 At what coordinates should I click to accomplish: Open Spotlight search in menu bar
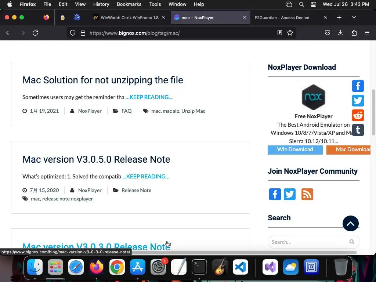(301, 4)
